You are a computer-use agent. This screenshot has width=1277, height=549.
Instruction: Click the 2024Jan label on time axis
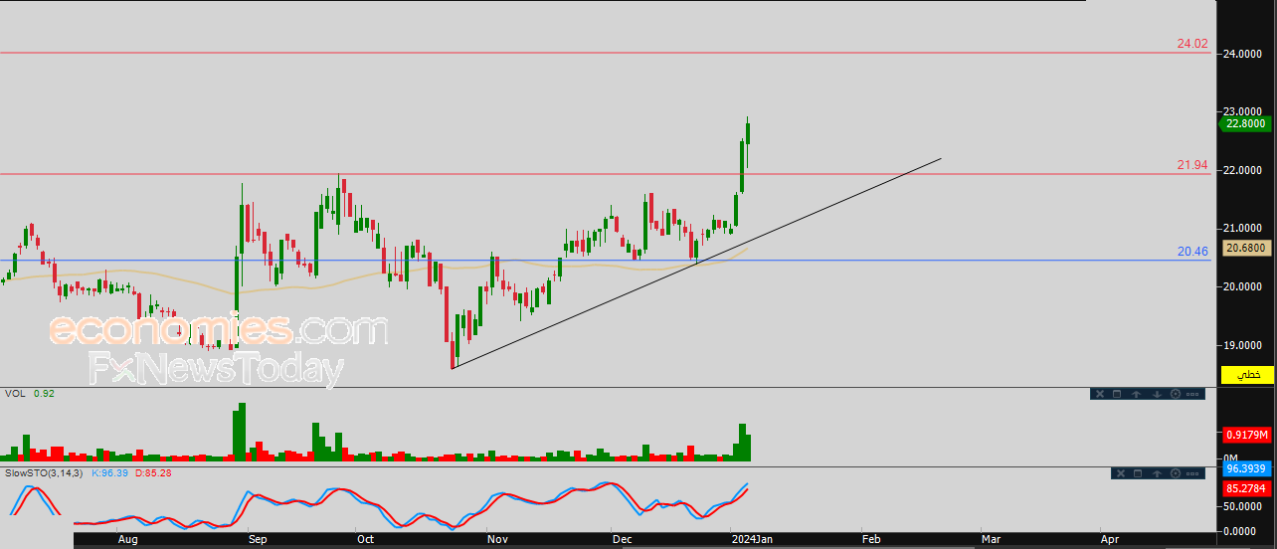tap(750, 539)
